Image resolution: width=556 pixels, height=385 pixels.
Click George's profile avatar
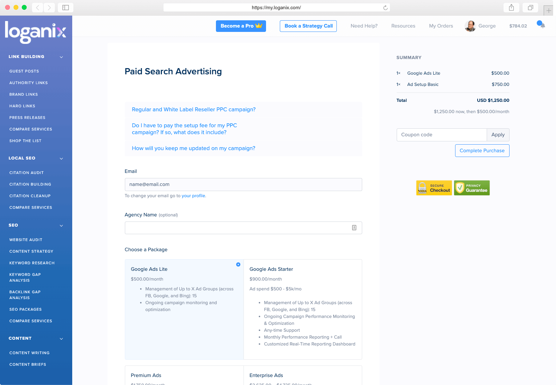(470, 26)
